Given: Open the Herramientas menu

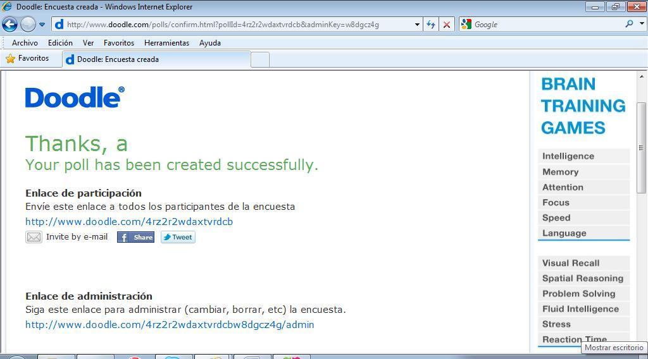Looking at the screenshot, I should coord(166,43).
